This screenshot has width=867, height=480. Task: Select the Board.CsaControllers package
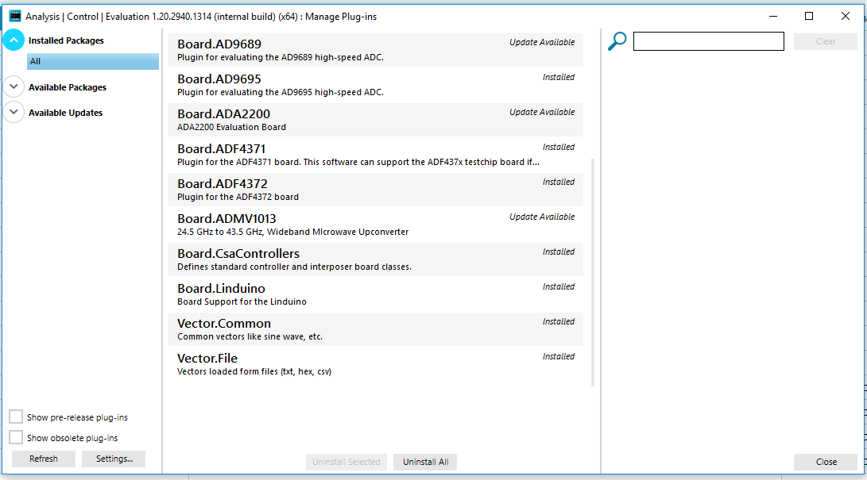[x=375, y=259]
